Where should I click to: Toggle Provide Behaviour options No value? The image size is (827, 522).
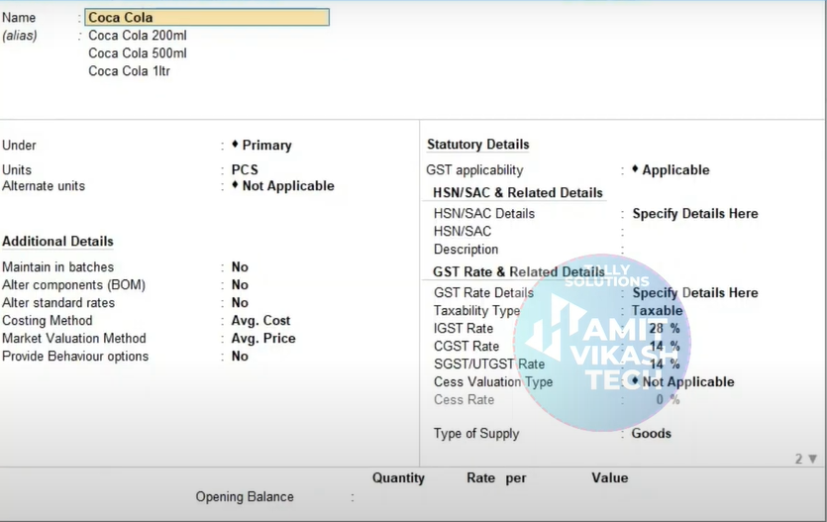240,357
